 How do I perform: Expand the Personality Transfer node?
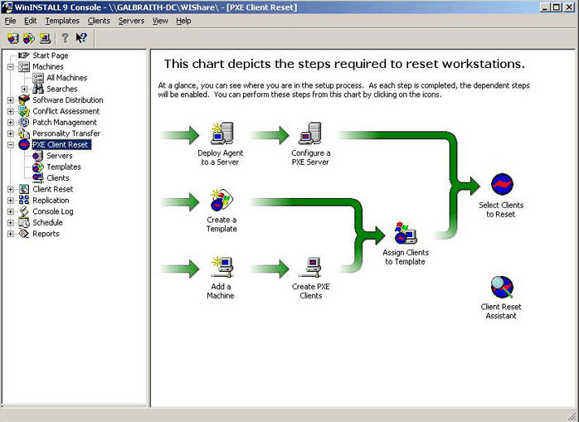11,133
